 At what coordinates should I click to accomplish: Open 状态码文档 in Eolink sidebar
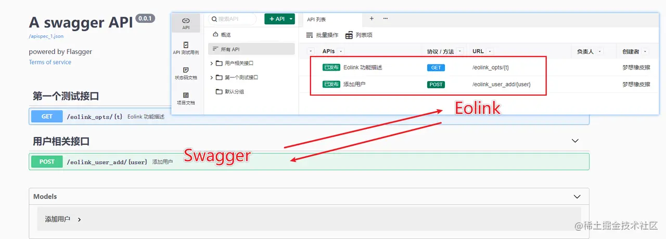(x=186, y=73)
